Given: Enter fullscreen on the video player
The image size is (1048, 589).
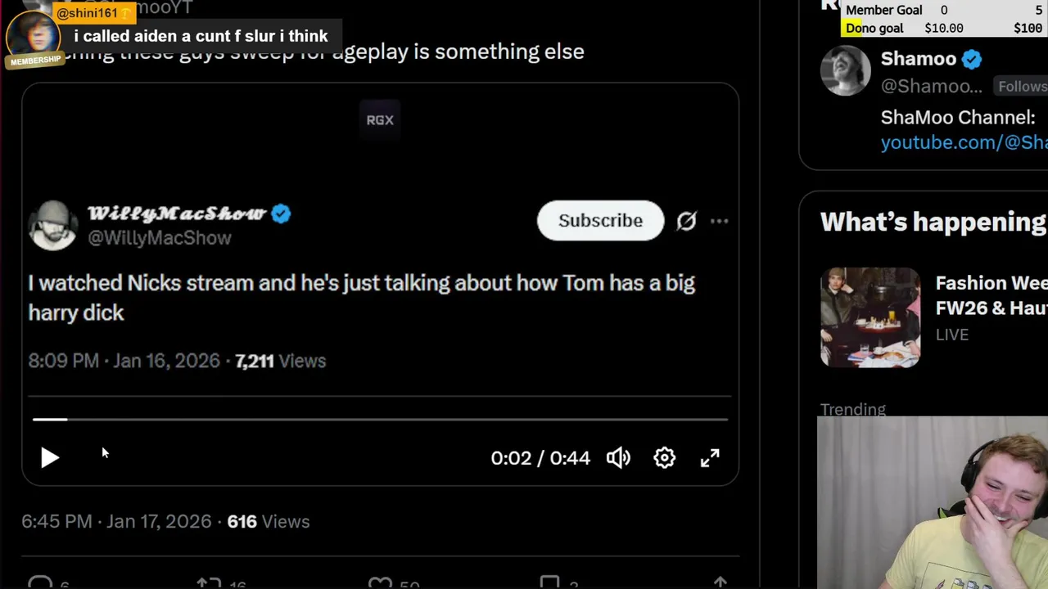Looking at the screenshot, I should [x=710, y=458].
